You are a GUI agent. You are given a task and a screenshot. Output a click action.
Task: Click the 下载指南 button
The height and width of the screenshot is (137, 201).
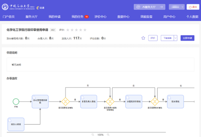(x=167, y=38)
